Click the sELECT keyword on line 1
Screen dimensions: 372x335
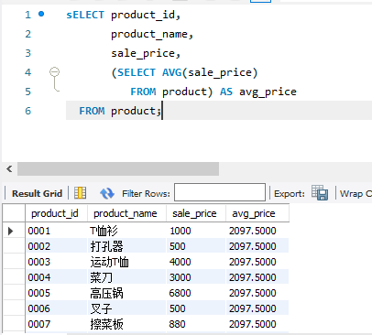point(85,15)
